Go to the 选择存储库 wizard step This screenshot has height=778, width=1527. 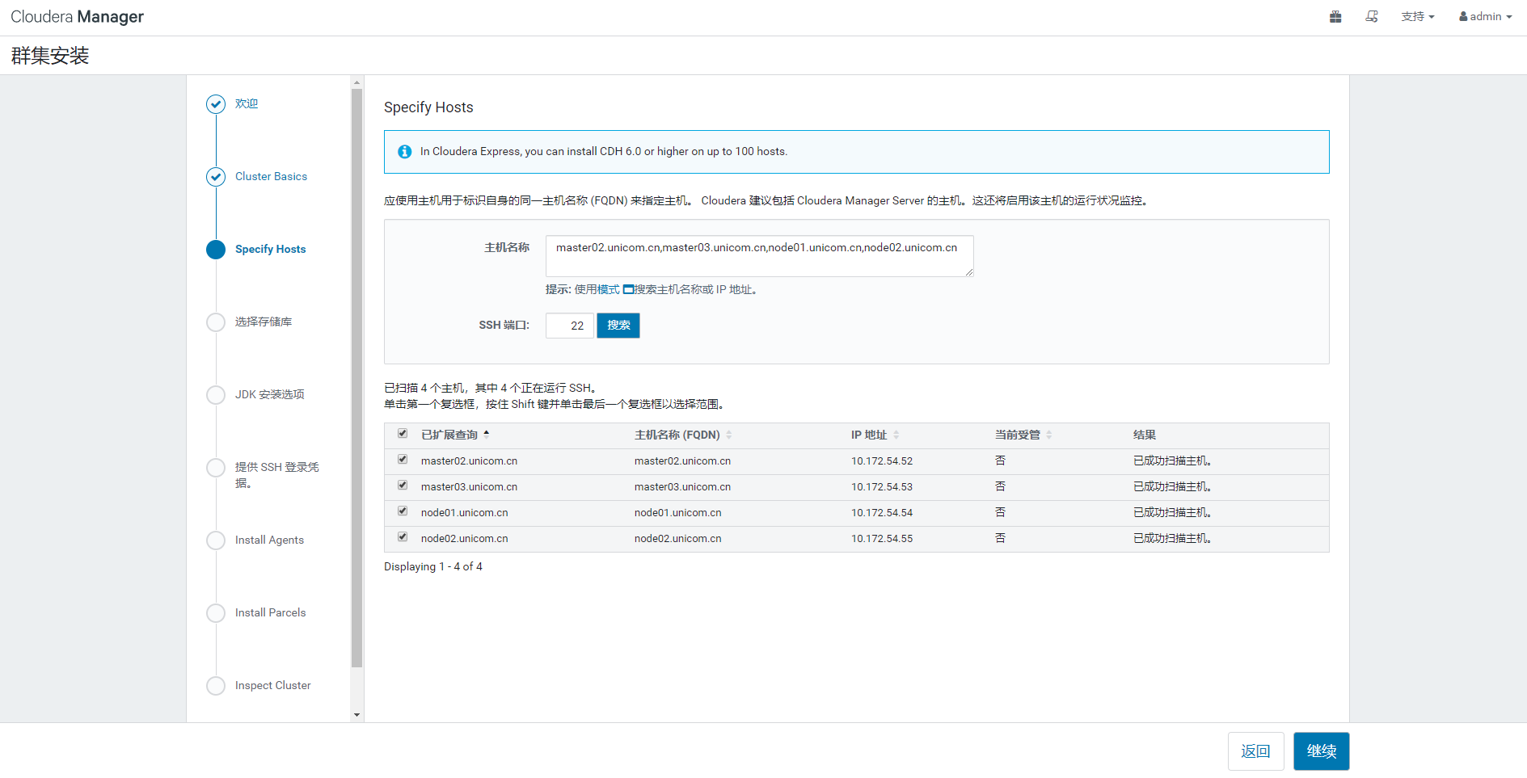pyautogui.click(x=264, y=322)
